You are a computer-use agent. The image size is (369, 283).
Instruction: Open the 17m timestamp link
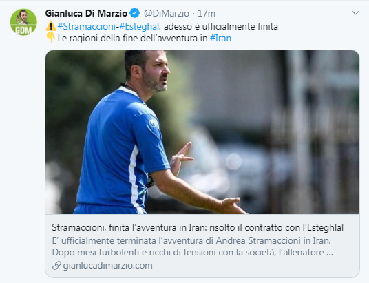(207, 13)
